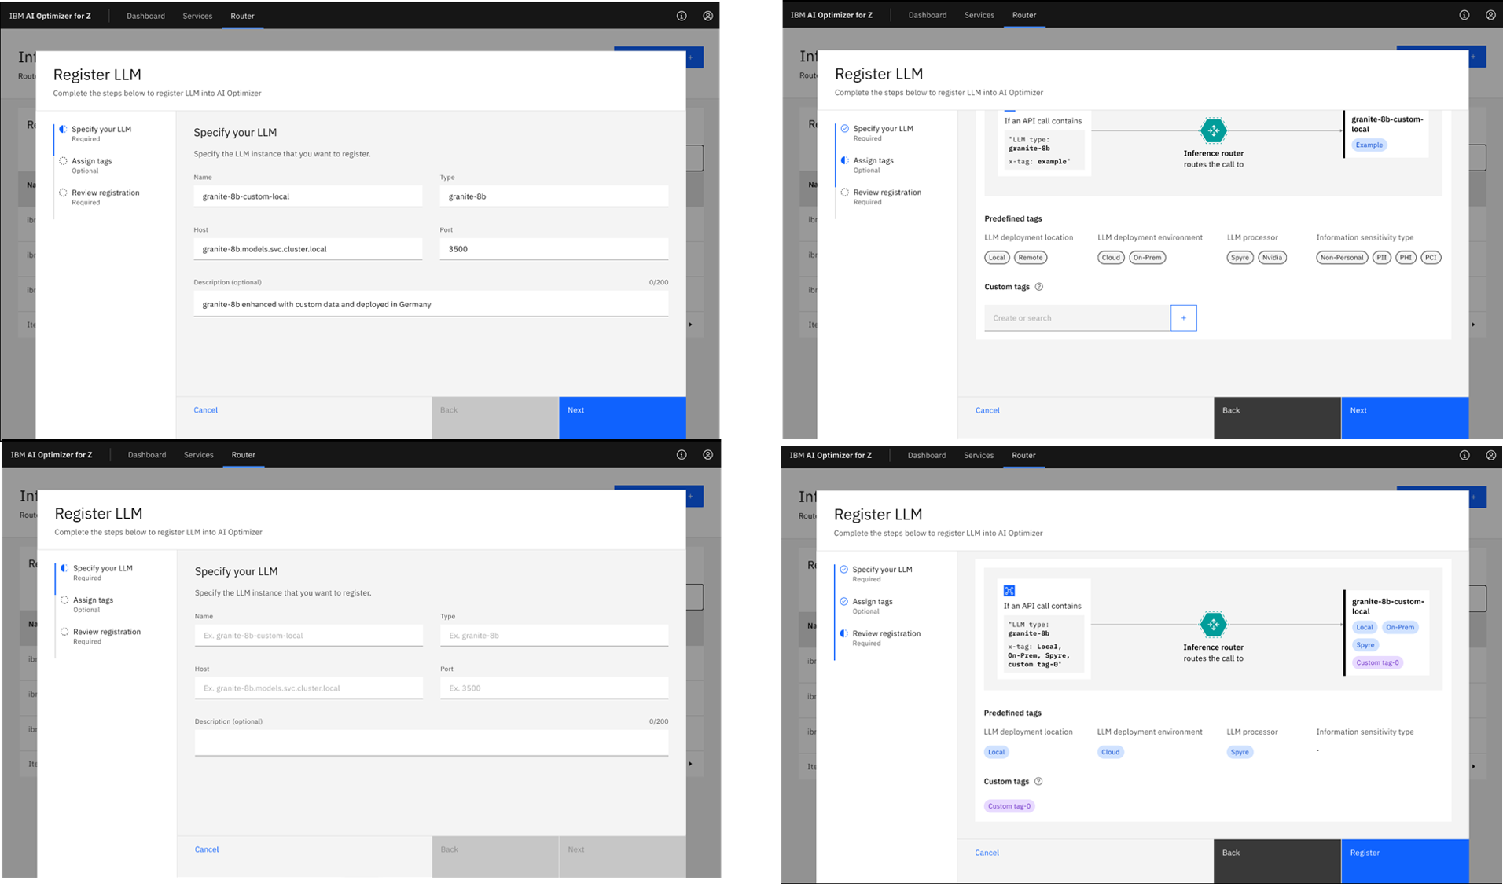This screenshot has height=884, width=1503.
Task: Click the blank Description field in the empty form
Action: coord(432,743)
